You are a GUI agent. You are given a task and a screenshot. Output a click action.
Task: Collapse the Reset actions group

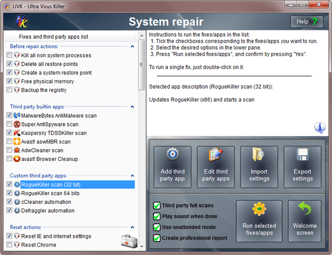click(132, 227)
